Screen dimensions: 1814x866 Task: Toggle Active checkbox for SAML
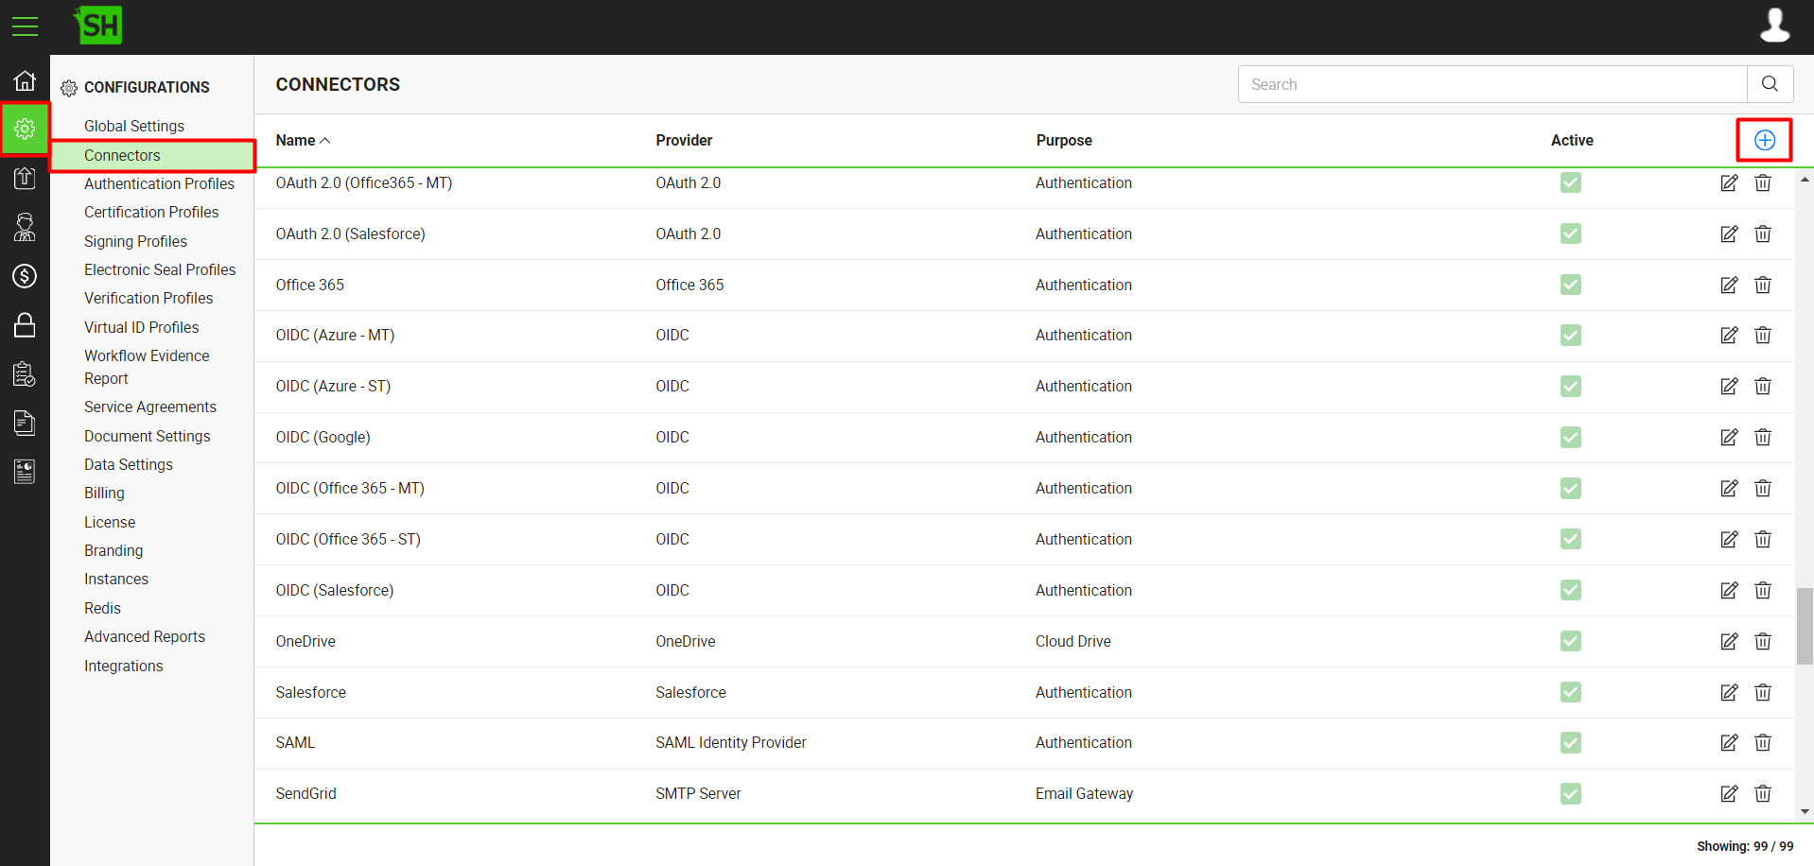(1571, 742)
